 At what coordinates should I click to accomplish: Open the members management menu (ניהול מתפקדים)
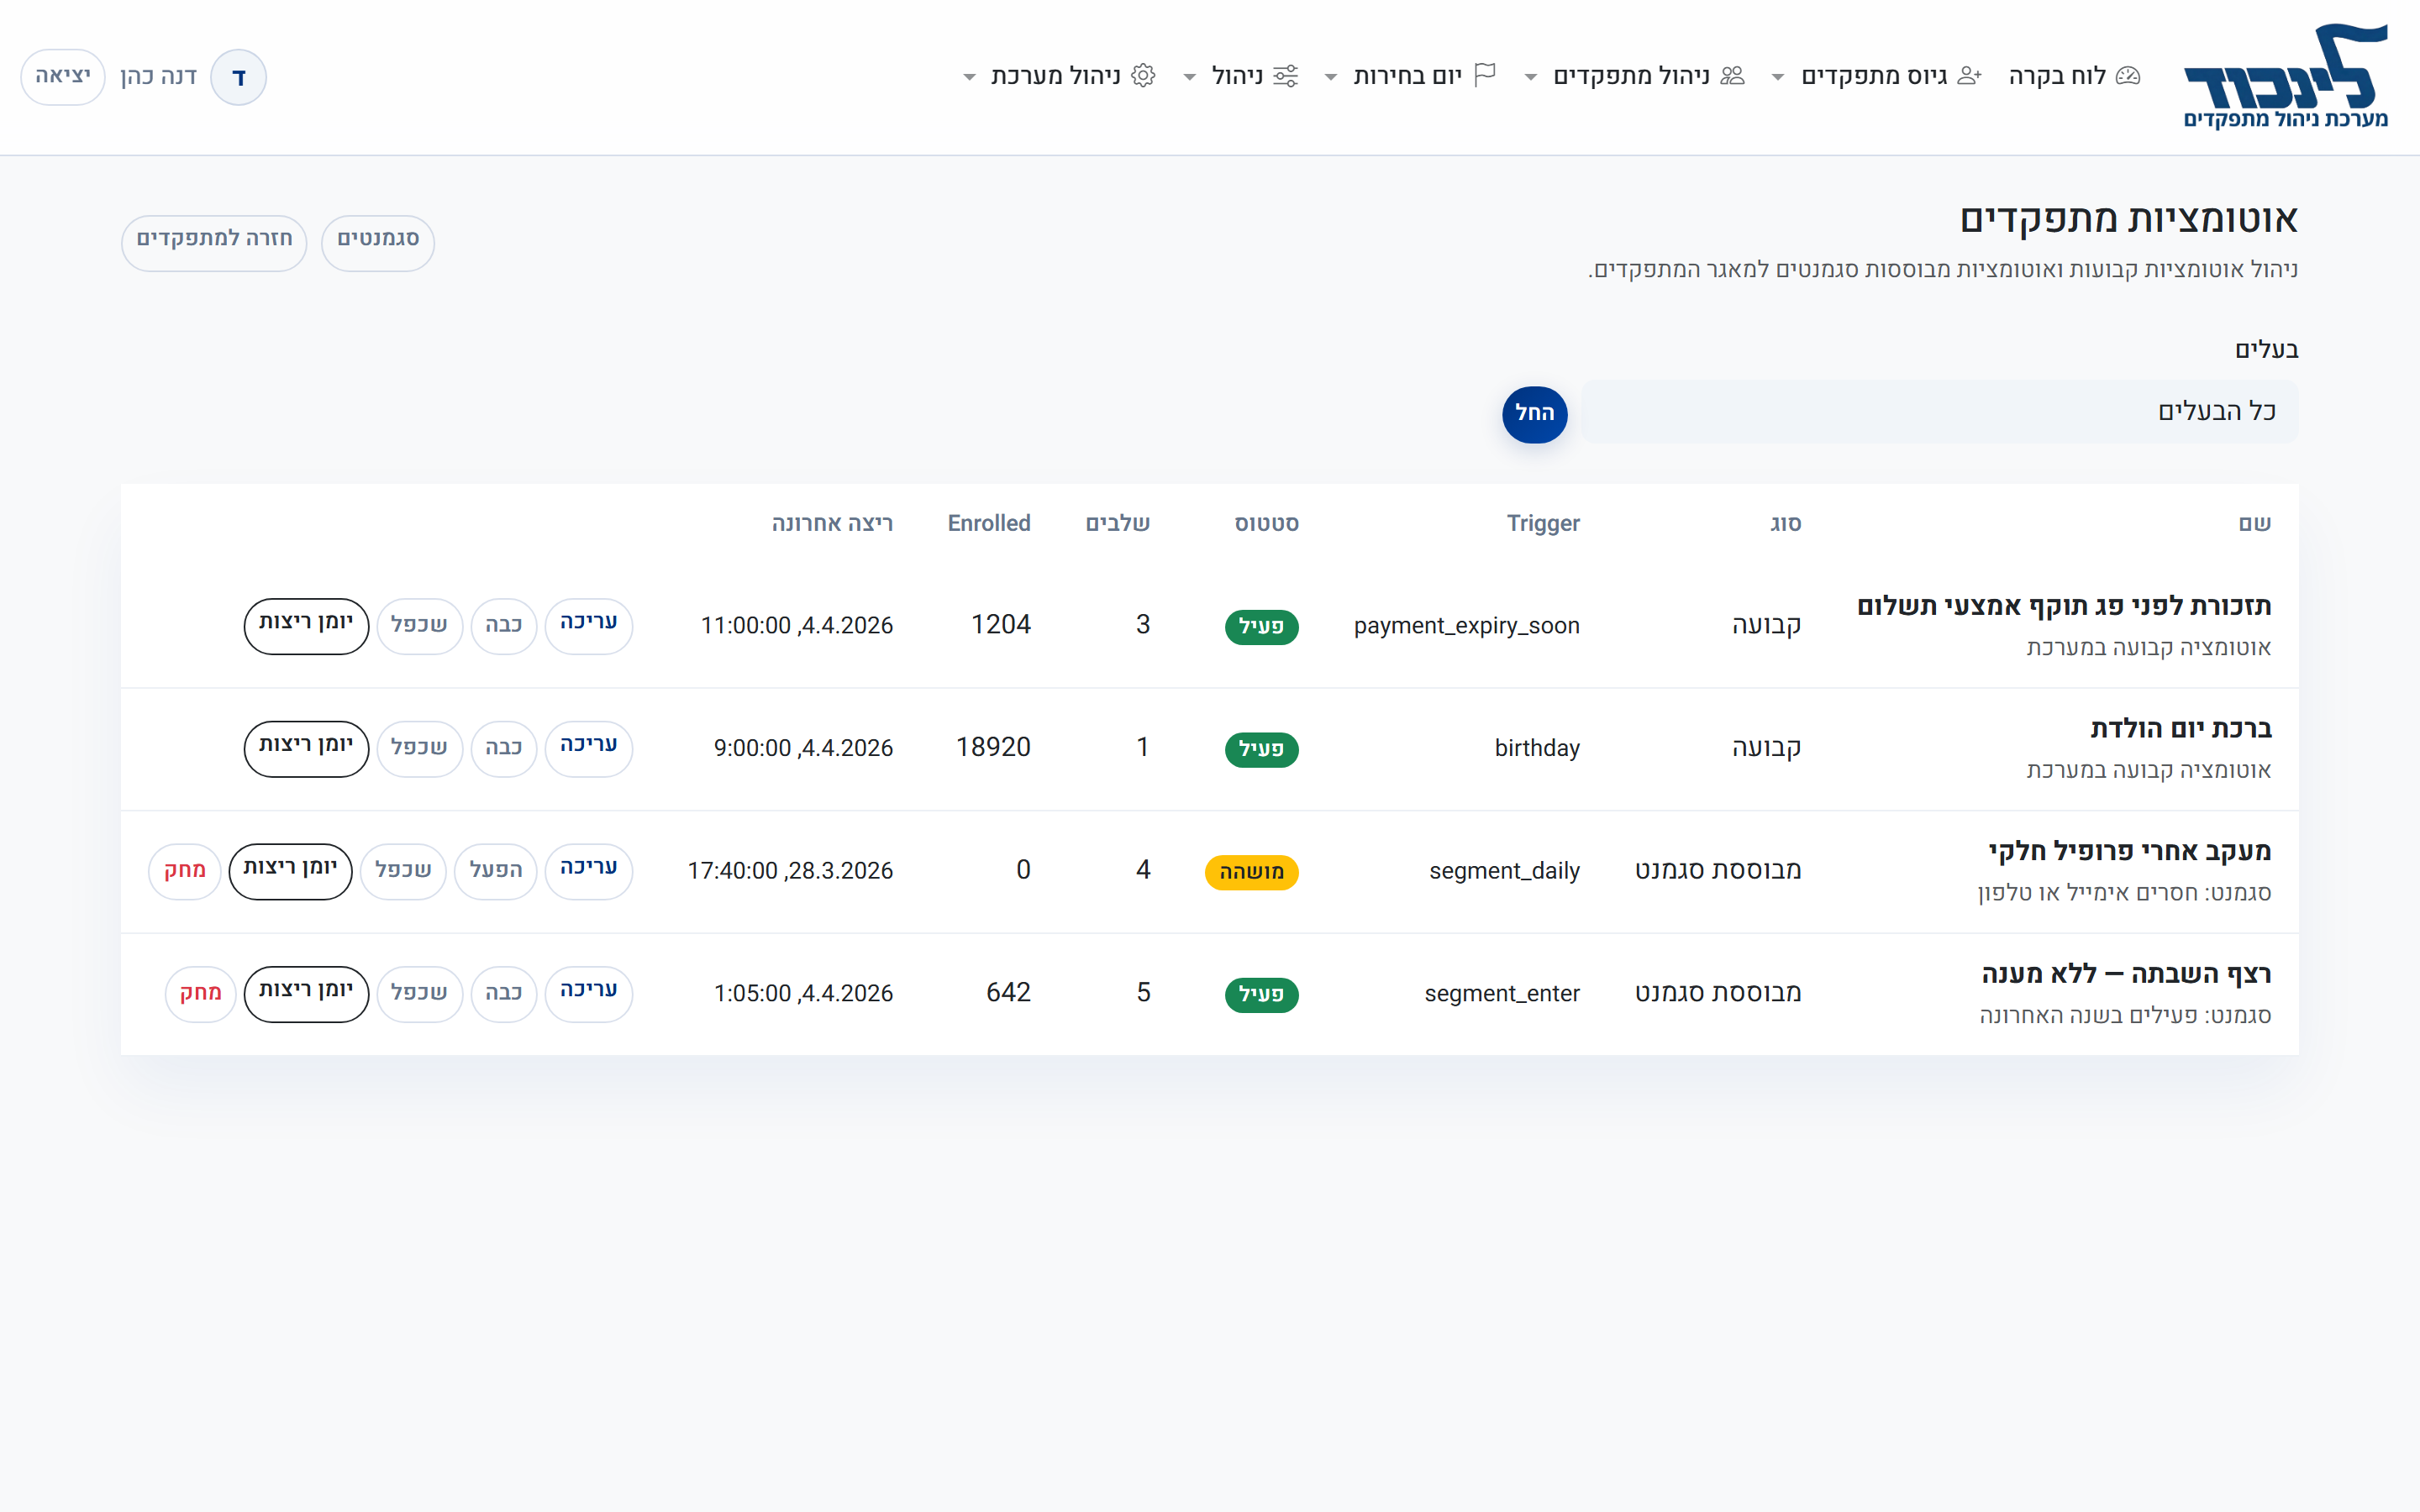1631,76
